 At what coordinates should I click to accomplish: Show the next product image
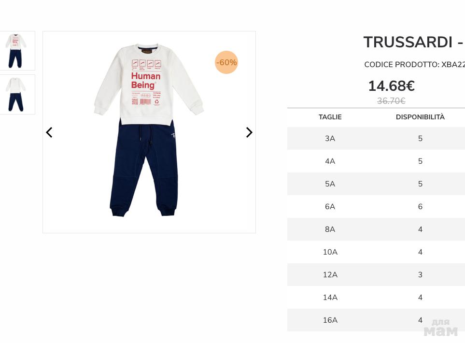249,132
